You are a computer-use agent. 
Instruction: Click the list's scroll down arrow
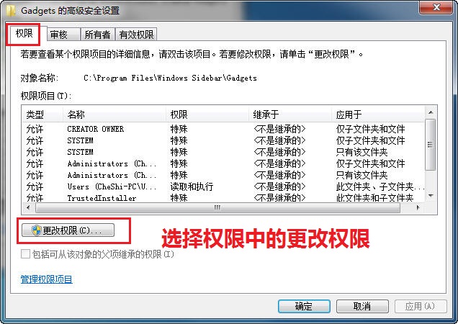431,195
